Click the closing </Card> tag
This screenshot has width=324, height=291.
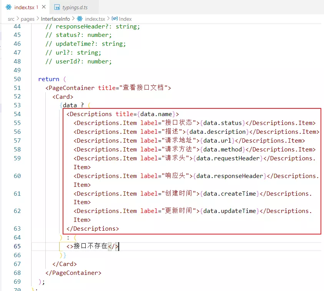pyautogui.click(x=65, y=264)
